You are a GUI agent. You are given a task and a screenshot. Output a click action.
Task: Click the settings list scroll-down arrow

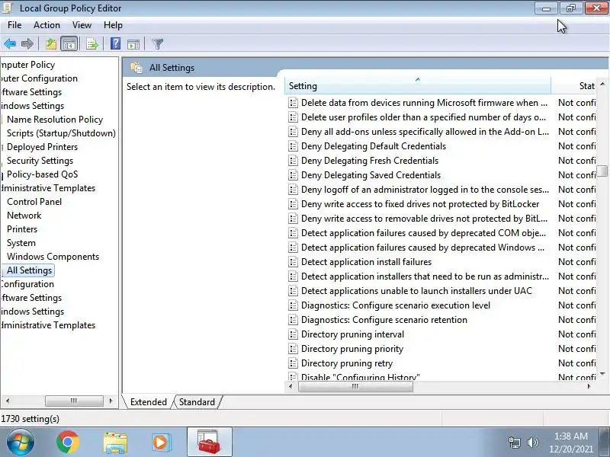[x=602, y=374]
